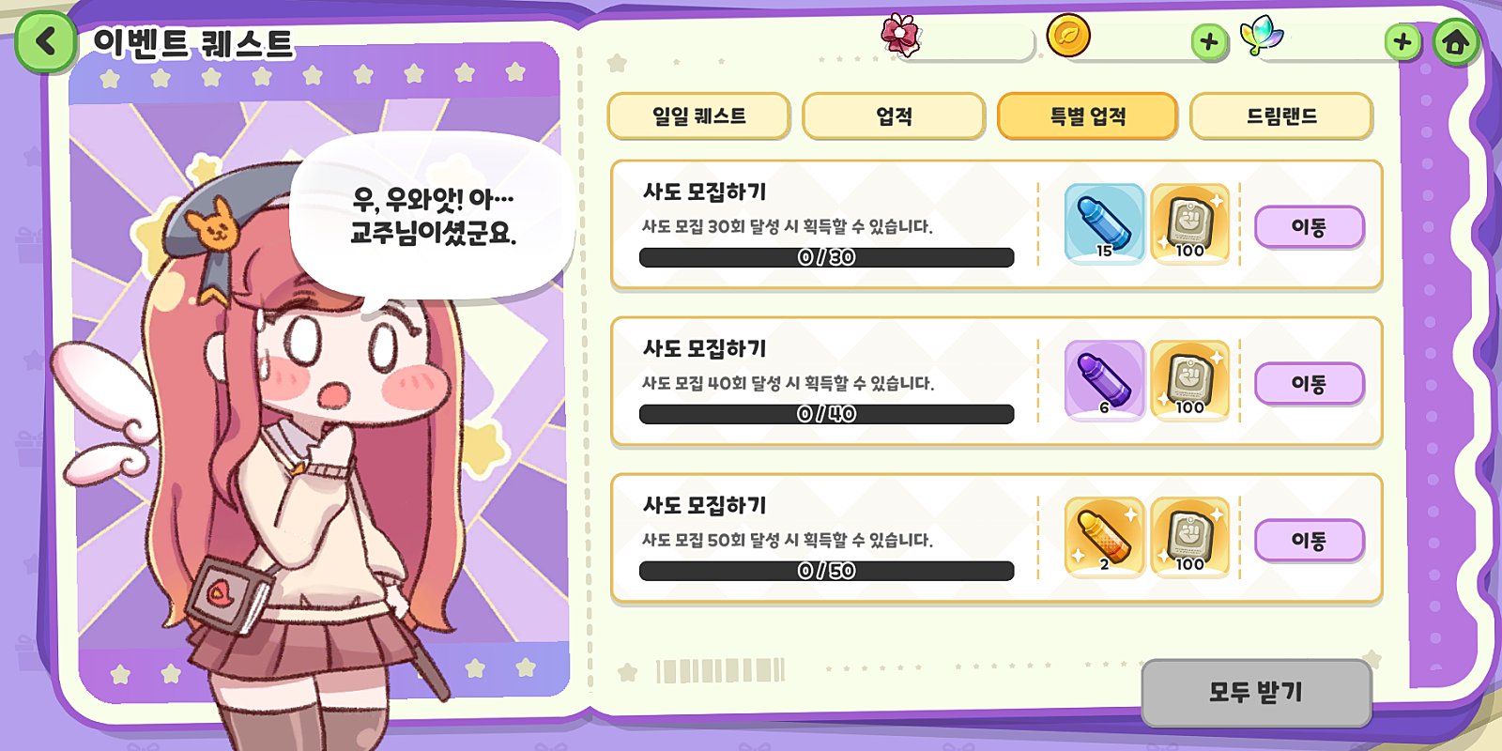
Task: Tap the green home icon
Action: (x=1456, y=42)
